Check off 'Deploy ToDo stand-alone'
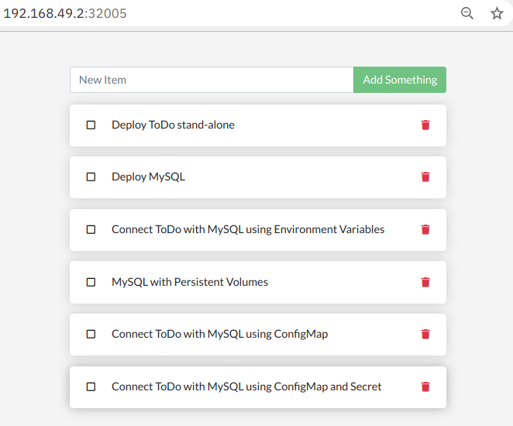 click(91, 125)
